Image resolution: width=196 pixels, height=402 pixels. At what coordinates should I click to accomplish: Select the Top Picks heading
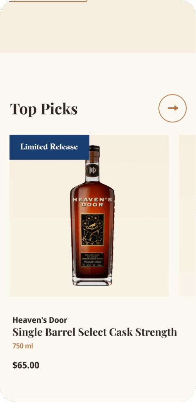click(44, 109)
